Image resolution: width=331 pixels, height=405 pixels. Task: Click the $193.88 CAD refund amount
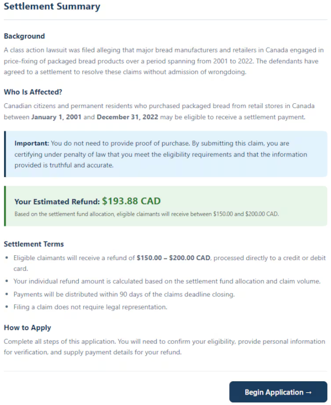tap(131, 201)
